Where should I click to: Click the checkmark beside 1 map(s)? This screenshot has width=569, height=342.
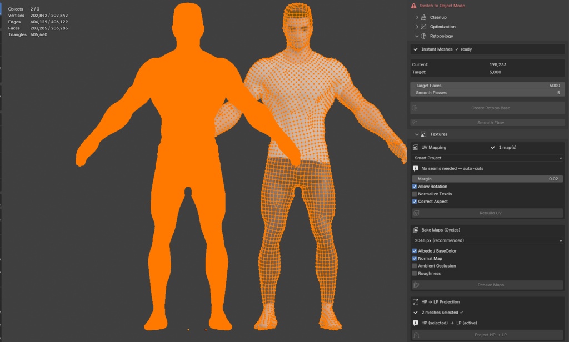click(493, 147)
